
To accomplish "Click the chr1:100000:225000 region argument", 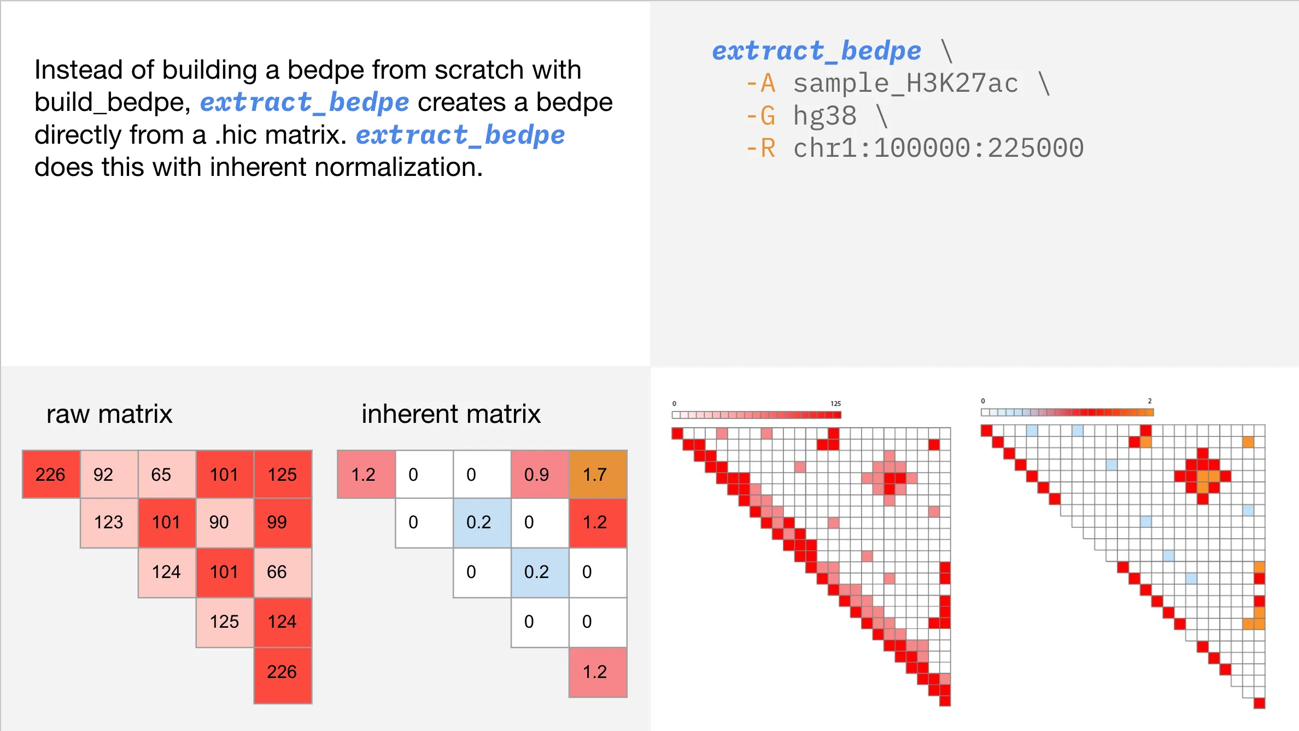I will [x=938, y=148].
